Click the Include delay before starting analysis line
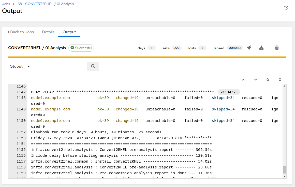This screenshot has height=187, width=295. pyautogui.click(x=121, y=156)
